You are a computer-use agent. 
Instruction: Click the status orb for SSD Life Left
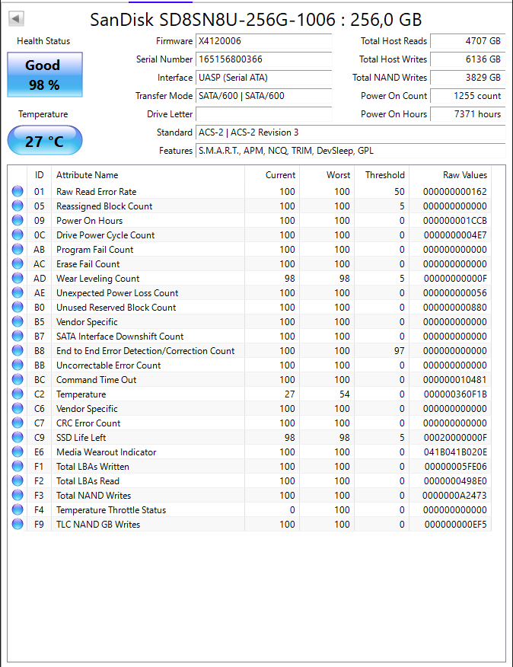[18, 437]
